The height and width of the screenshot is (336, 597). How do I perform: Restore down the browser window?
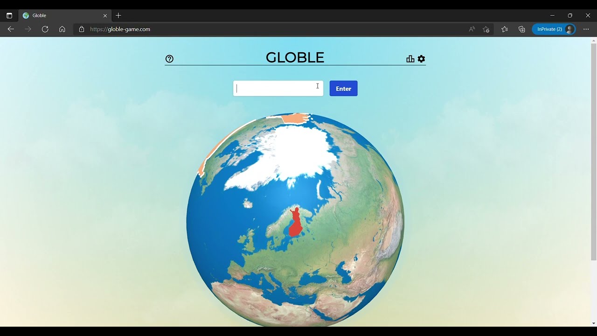[x=570, y=15]
